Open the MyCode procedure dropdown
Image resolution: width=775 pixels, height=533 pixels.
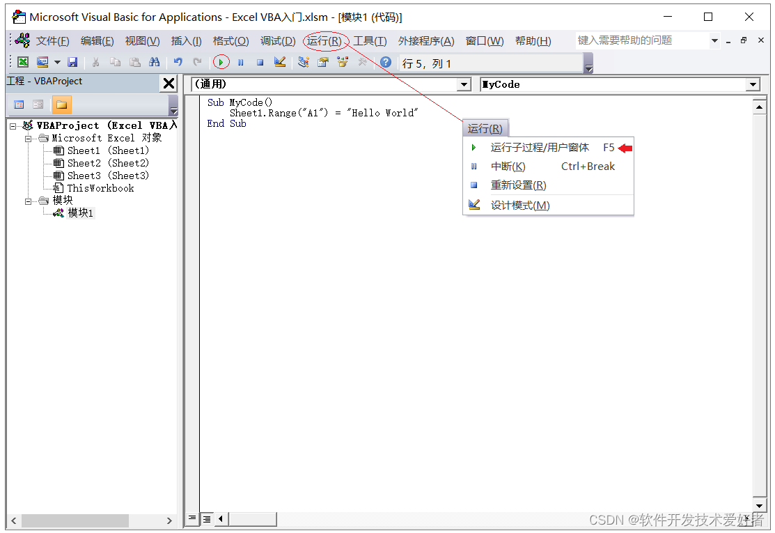[753, 84]
